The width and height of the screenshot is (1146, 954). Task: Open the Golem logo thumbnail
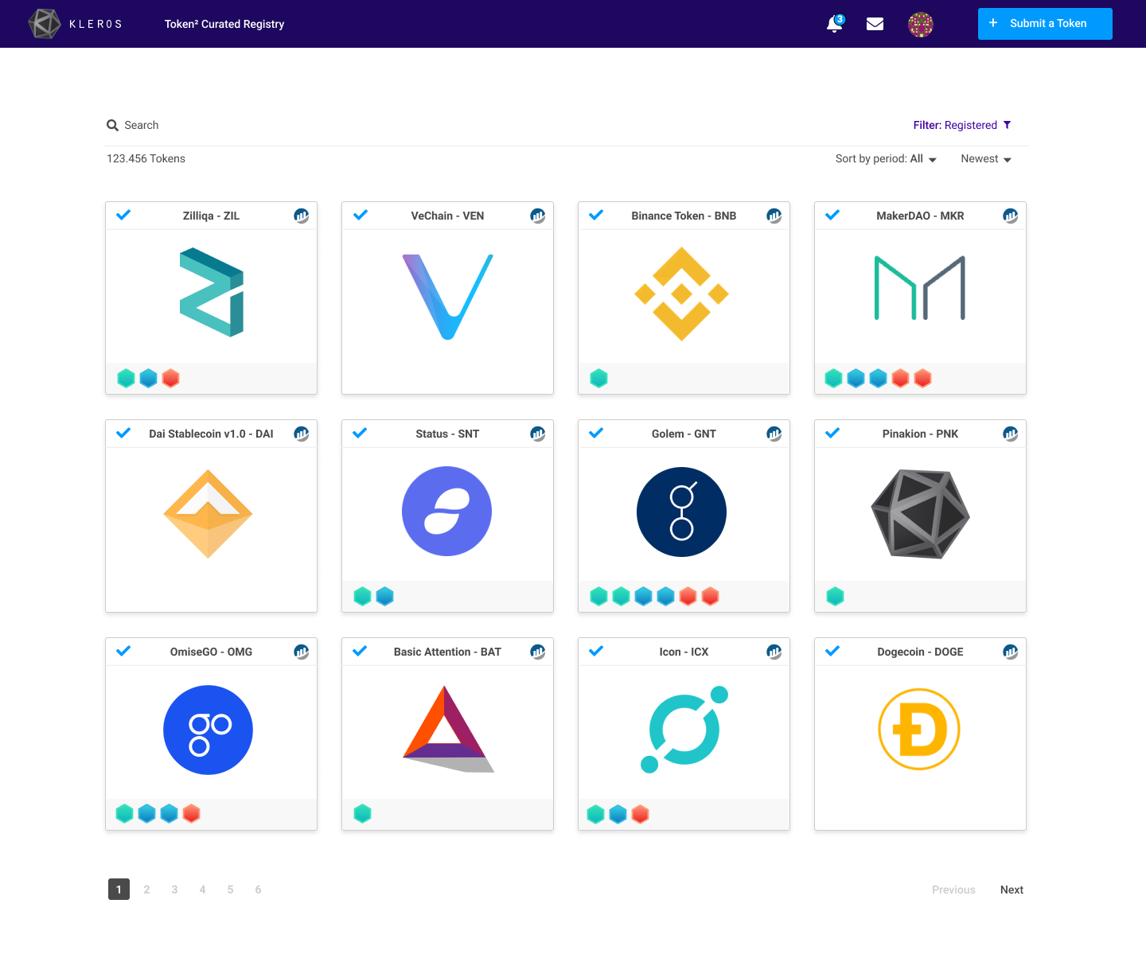[681, 512]
